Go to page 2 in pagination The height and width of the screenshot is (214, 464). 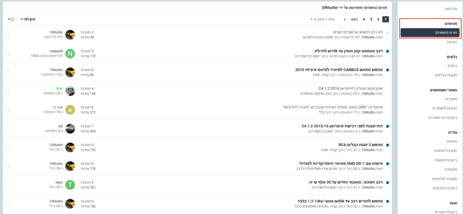click(x=378, y=19)
